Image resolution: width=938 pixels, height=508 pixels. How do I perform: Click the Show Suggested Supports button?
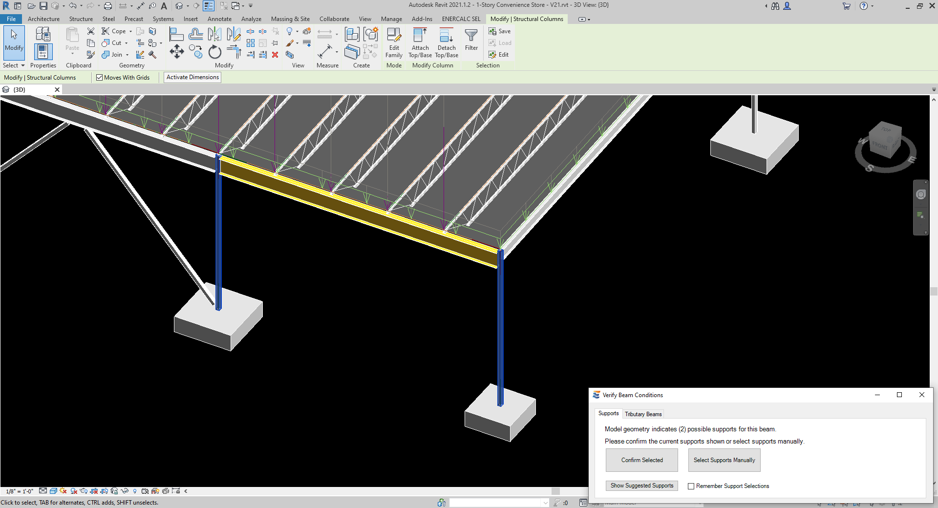641,486
